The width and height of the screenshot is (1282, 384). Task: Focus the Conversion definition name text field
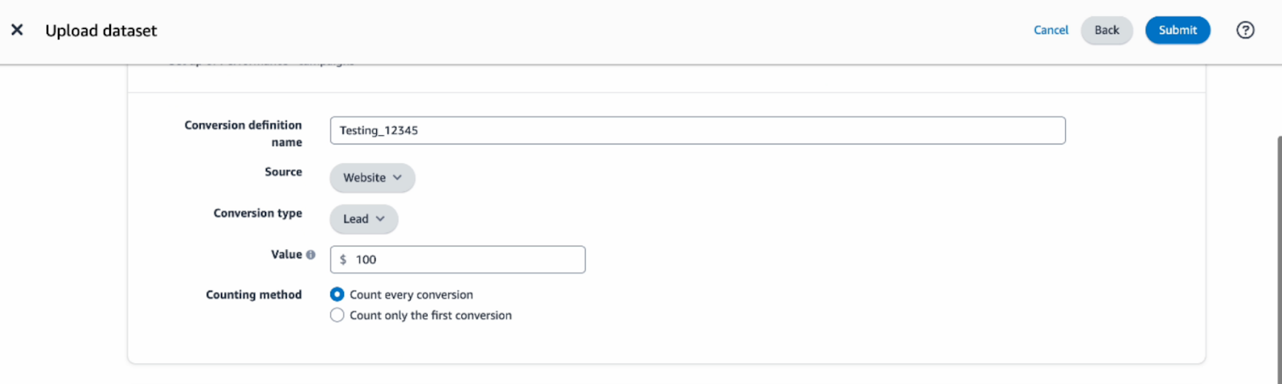point(697,131)
